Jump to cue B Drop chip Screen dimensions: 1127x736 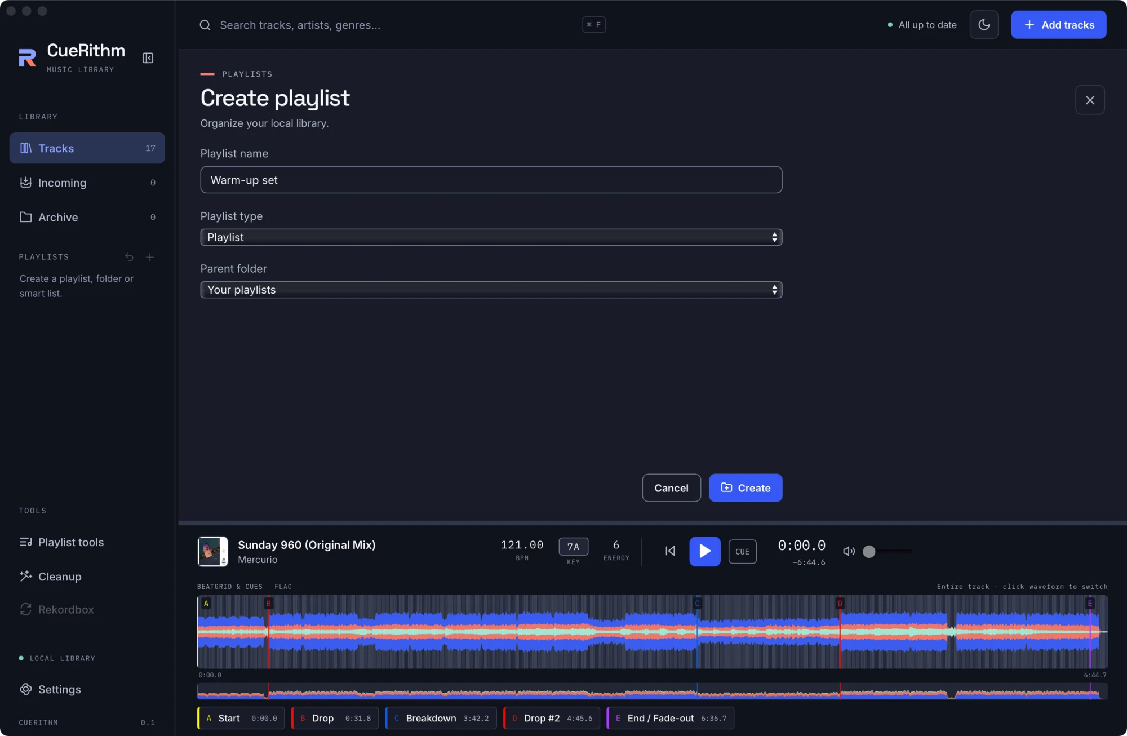click(x=335, y=719)
